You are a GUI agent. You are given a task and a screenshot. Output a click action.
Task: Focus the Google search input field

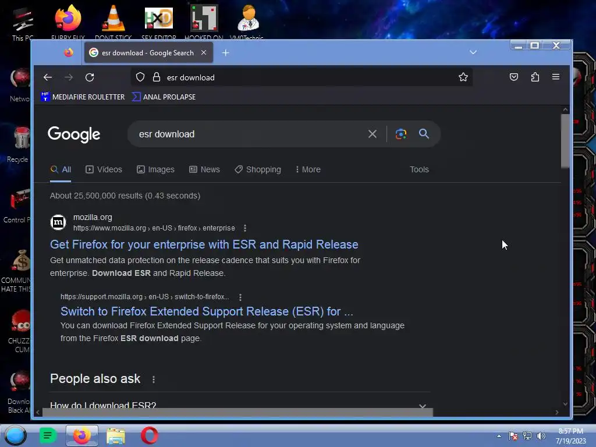click(249, 134)
